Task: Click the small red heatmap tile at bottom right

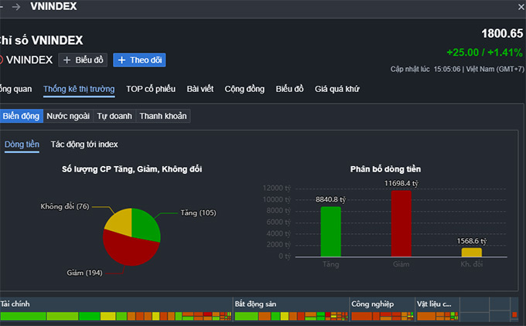Action: [514, 314]
